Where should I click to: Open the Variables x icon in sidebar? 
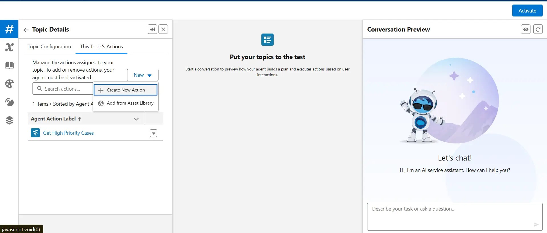point(9,47)
